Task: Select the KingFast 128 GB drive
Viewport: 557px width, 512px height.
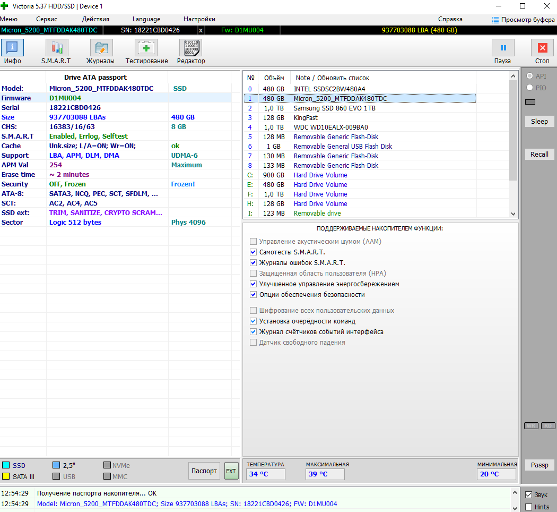Action: (360, 118)
